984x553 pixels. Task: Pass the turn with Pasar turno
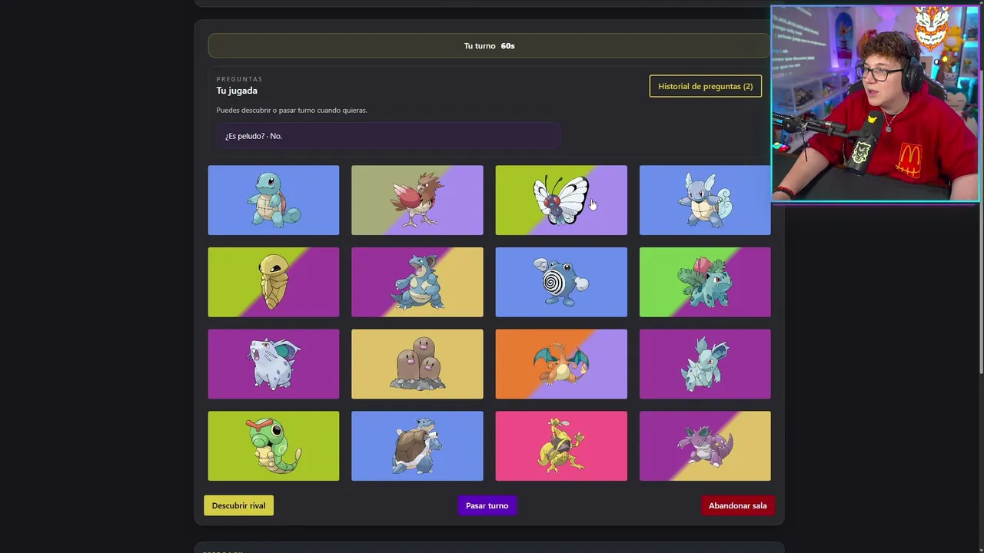pyautogui.click(x=487, y=505)
